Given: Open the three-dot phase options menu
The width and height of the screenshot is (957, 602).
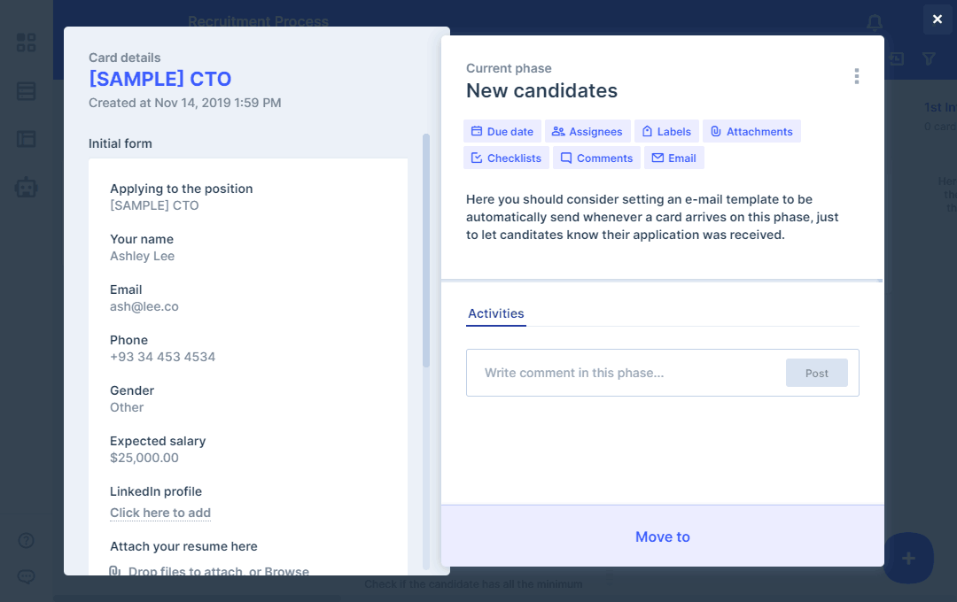Looking at the screenshot, I should pos(856,76).
